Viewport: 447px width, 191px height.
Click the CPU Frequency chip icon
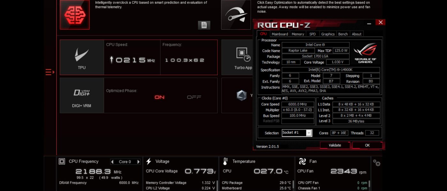click(x=62, y=161)
